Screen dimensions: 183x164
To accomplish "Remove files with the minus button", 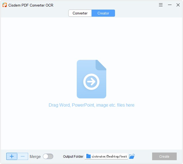I will coord(23,156).
